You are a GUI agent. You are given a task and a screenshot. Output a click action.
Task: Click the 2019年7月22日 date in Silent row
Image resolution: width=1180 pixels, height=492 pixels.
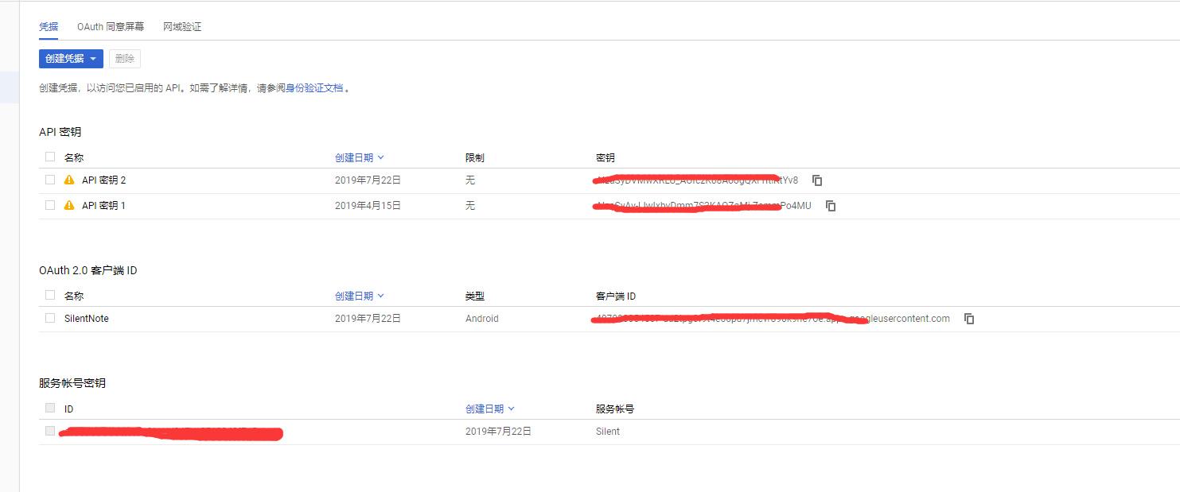point(498,432)
